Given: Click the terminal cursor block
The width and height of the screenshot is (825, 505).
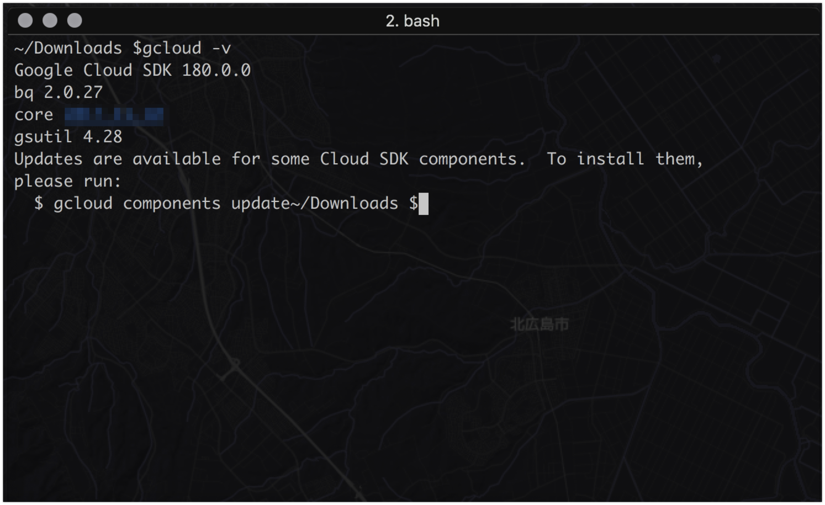Looking at the screenshot, I should (x=424, y=204).
